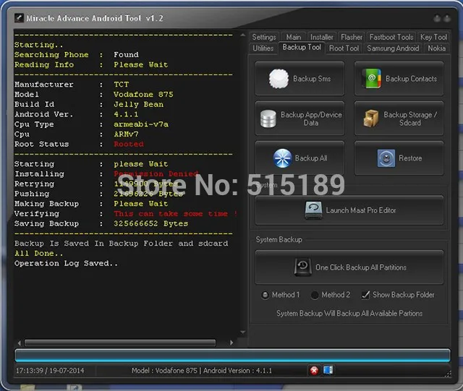Click the app logo in the title bar
This screenshot has height=391, width=463.
[x=19, y=18]
